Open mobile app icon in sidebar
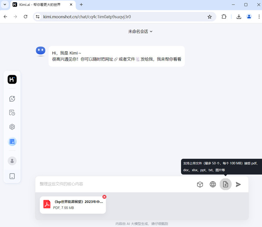The image size is (262, 227). tap(12, 176)
